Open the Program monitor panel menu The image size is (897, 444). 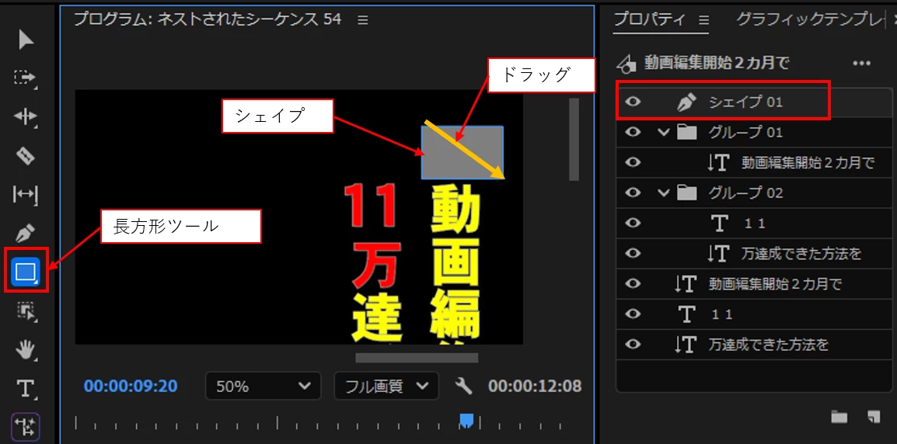tap(363, 20)
